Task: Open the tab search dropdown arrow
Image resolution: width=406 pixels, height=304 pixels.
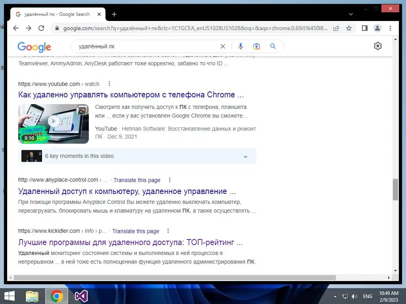Action: 350,14
